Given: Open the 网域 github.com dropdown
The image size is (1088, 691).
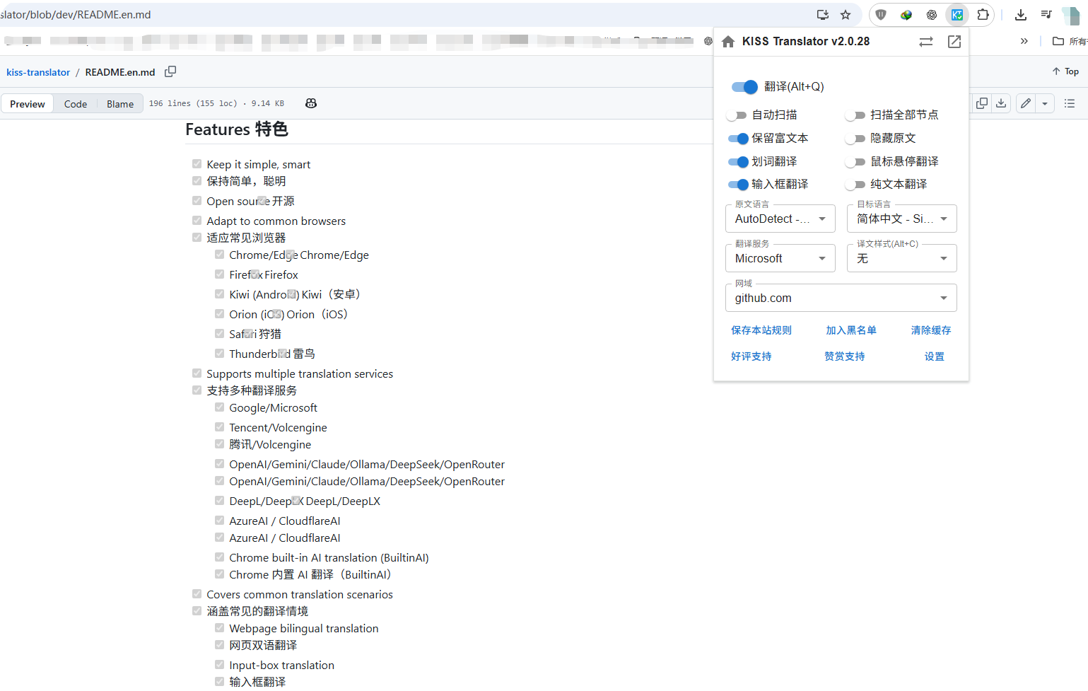Looking at the screenshot, I should [841, 298].
